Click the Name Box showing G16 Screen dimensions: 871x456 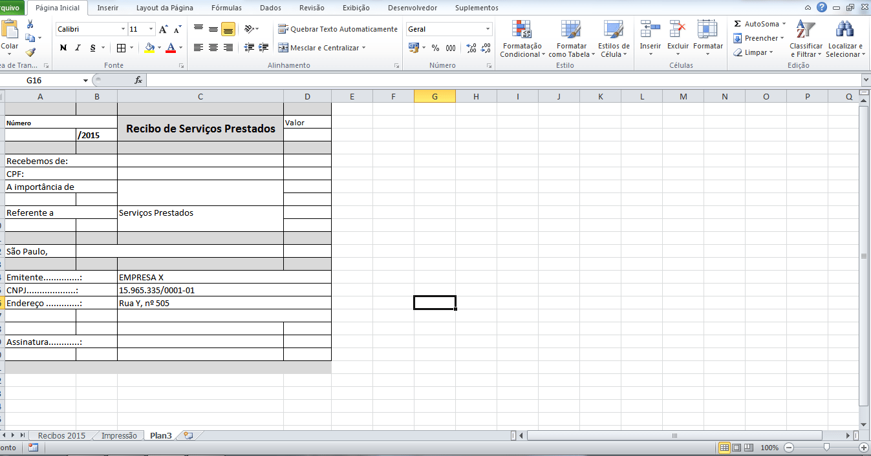41,80
